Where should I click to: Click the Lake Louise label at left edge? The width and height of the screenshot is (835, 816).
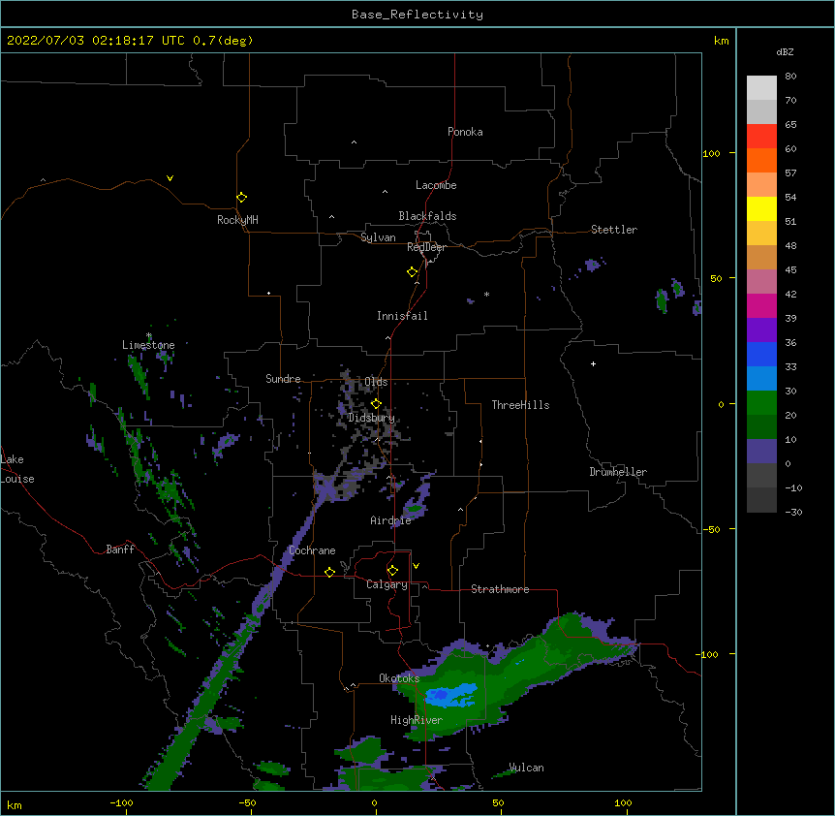click(x=17, y=469)
